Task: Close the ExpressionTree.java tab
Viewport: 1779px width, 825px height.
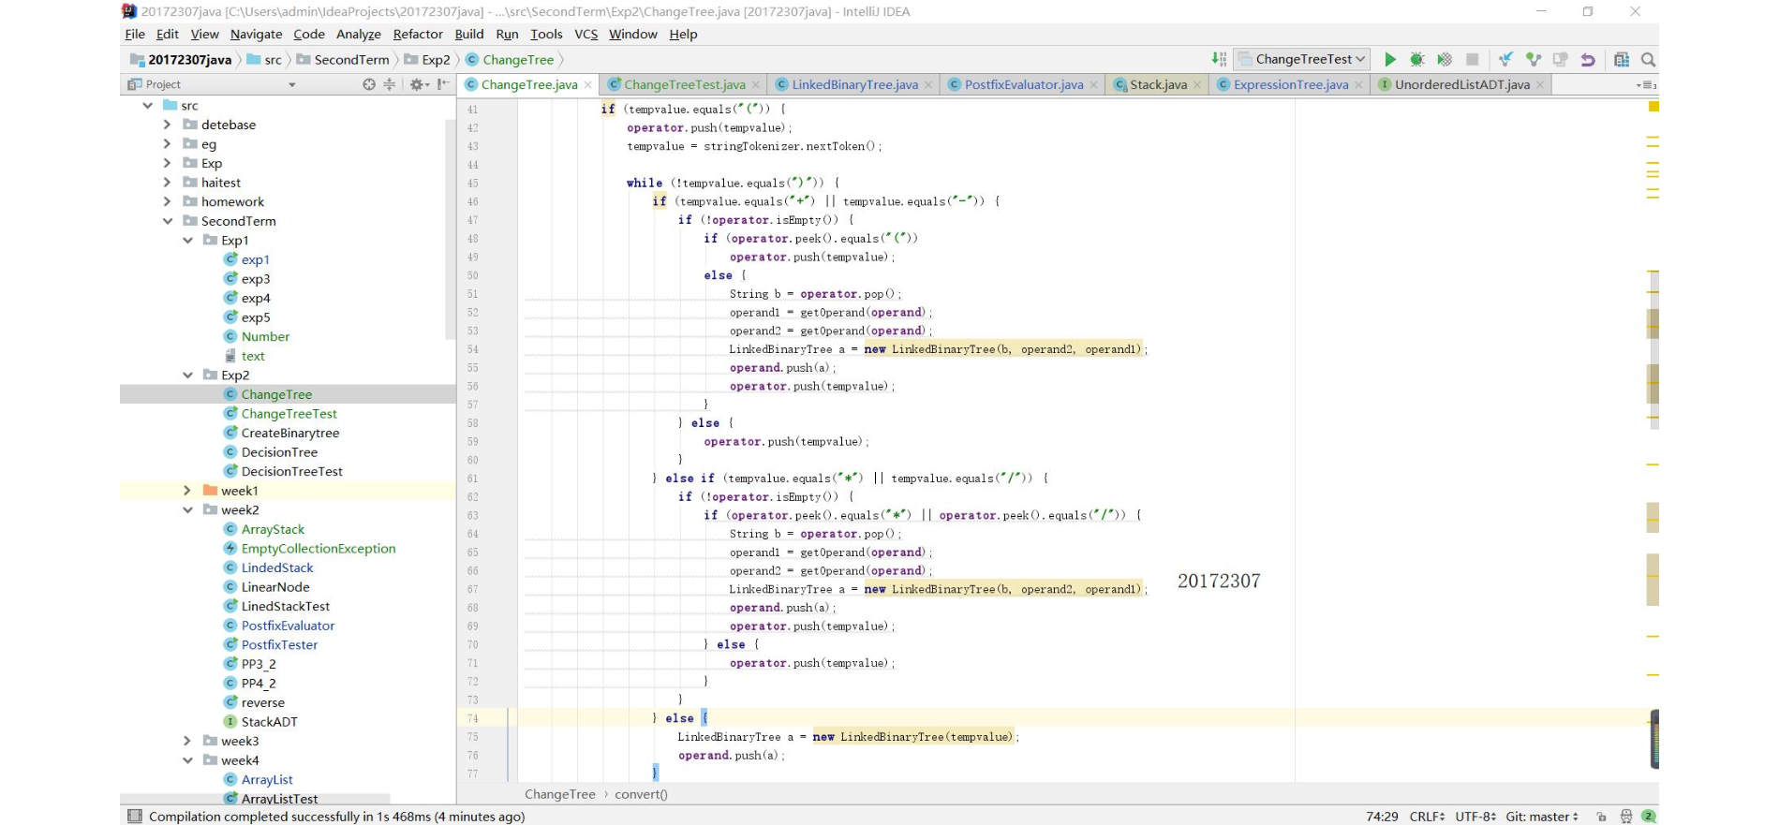Action: 1358,84
